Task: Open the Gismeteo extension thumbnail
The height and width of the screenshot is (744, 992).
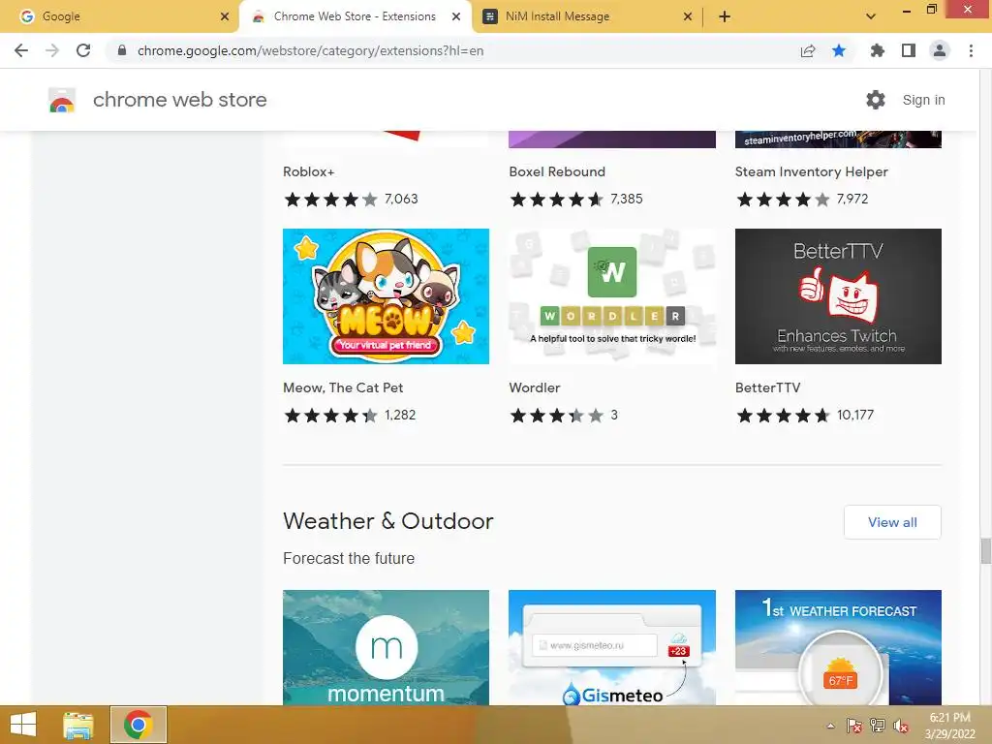Action: pyautogui.click(x=612, y=647)
